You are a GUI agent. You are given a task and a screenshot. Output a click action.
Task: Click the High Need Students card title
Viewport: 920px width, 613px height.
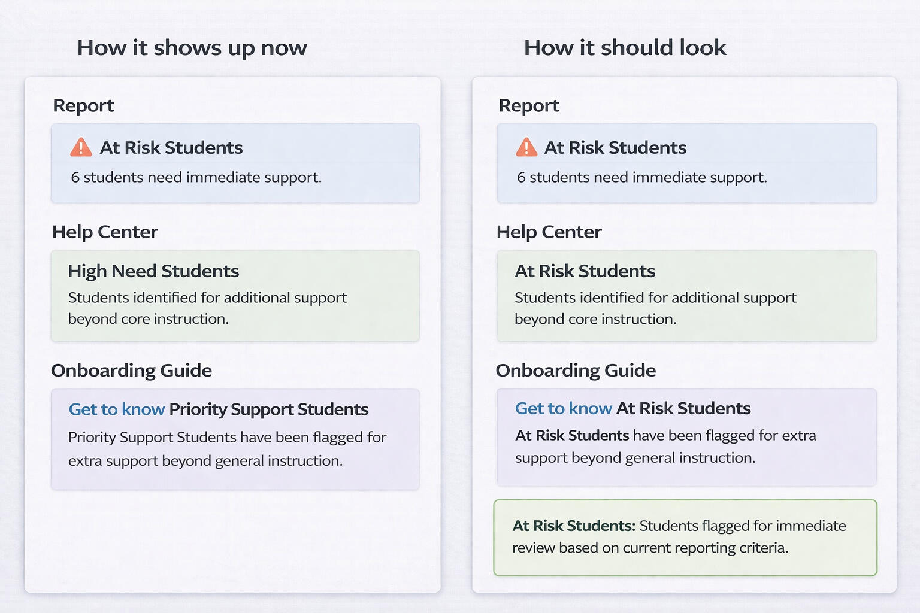click(153, 271)
